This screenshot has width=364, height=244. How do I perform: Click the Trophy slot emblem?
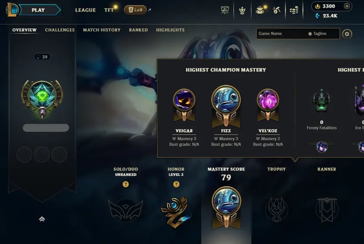click(x=277, y=210)
